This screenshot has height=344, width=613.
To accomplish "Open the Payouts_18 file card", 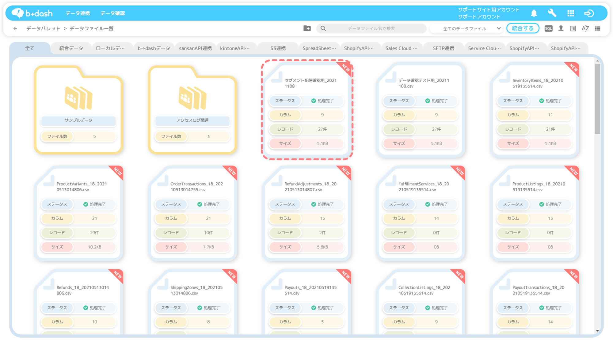I will pos(307,302).
